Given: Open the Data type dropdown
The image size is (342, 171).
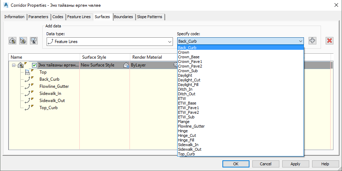Looking at the screenshot, I should [x=169, y=42].
